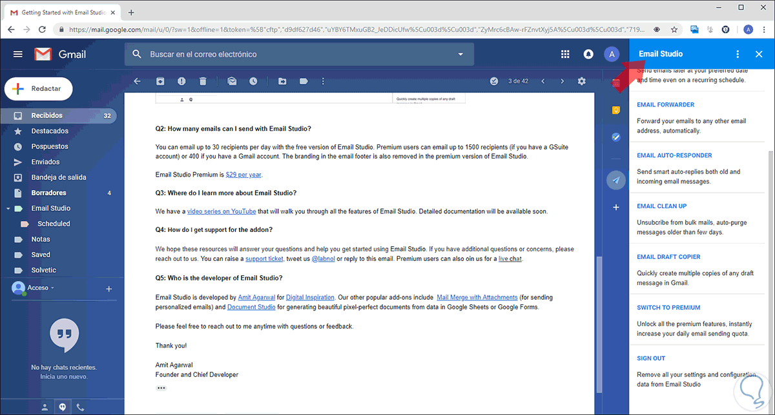Open a new Chrome tab
Screen dimensions: 775x415
[132, 12]
